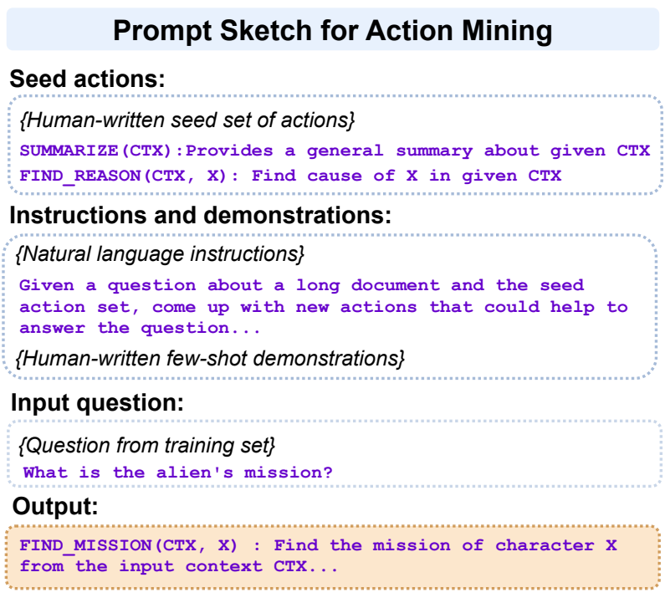Click the 'Prompt Sketch for Action Mining' title
The image size is (665, 603).
[x=332, y=31]
